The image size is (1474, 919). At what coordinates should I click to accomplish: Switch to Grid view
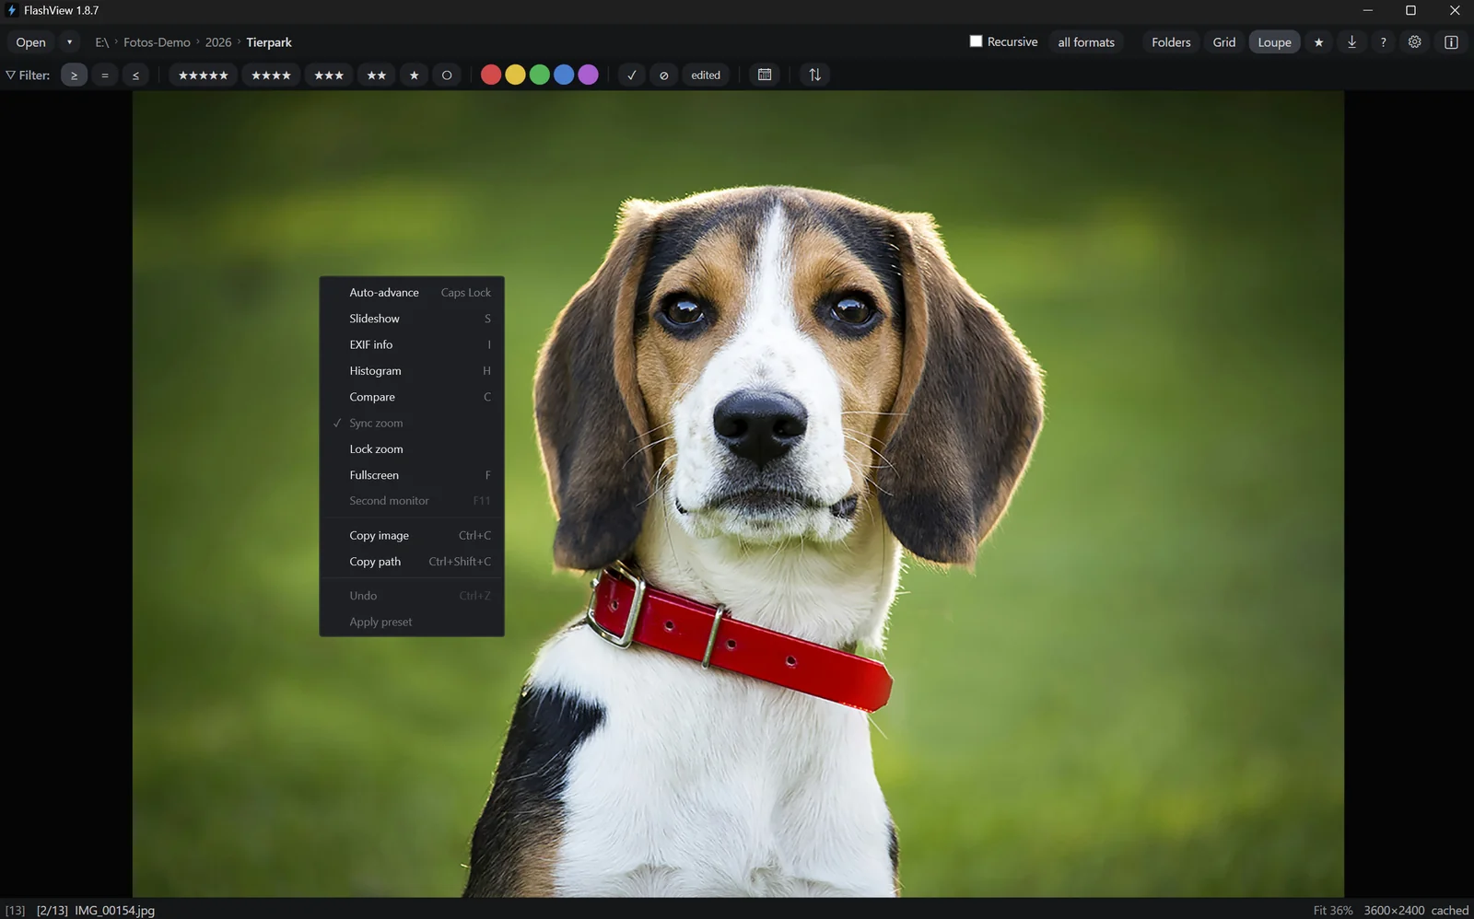click(x=1224, y=42)
